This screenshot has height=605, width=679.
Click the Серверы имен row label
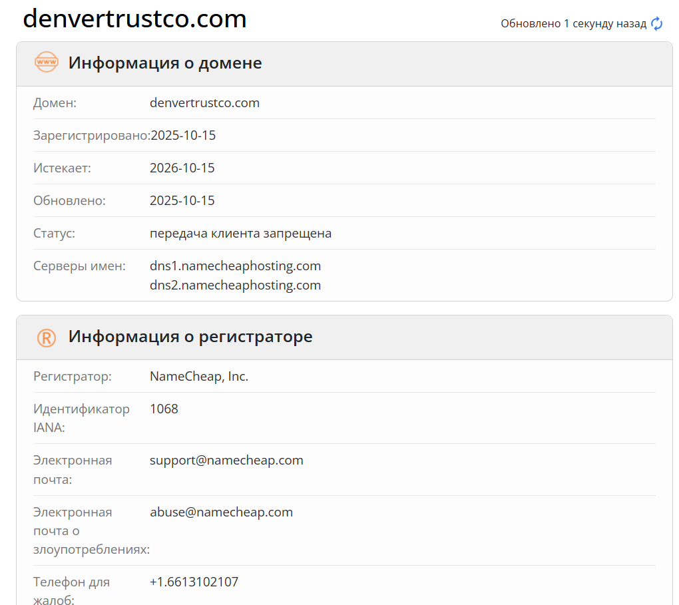71,266
